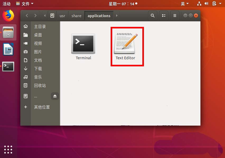Select the usr path segment
The image size is (225, 158).
pos(62,16)
